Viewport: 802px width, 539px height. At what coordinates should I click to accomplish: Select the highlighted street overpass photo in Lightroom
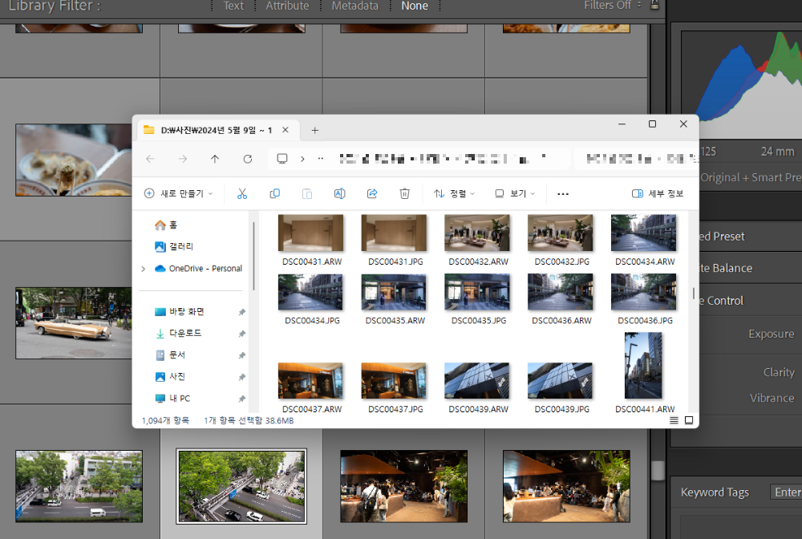pos(241,486)
